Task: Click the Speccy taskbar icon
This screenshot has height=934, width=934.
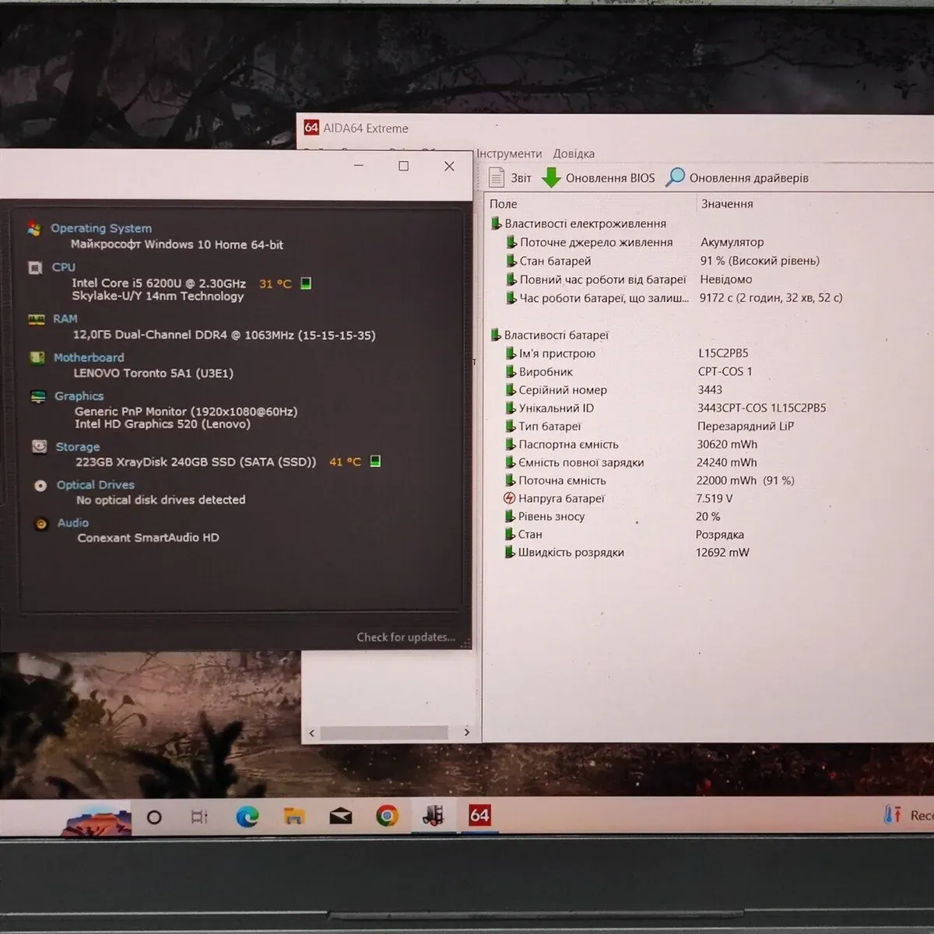Action: [433, 816]
